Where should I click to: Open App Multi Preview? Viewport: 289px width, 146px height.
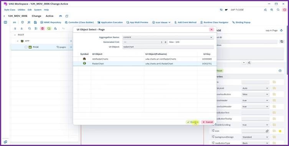(x=137, y=23)
